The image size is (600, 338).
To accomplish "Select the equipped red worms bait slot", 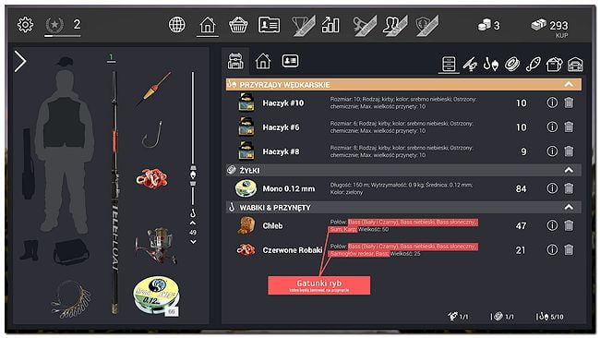I will click(152, 178).
